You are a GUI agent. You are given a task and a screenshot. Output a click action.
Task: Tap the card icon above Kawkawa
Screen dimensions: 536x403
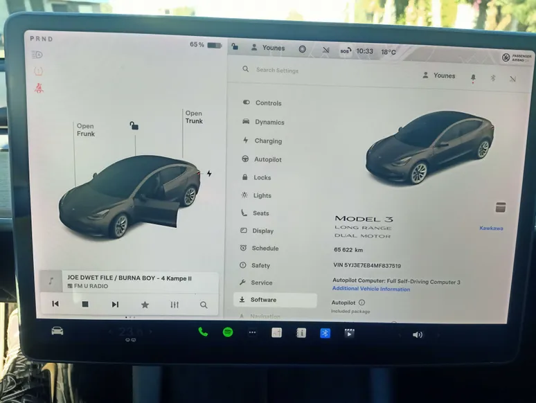tap(501, 207)
